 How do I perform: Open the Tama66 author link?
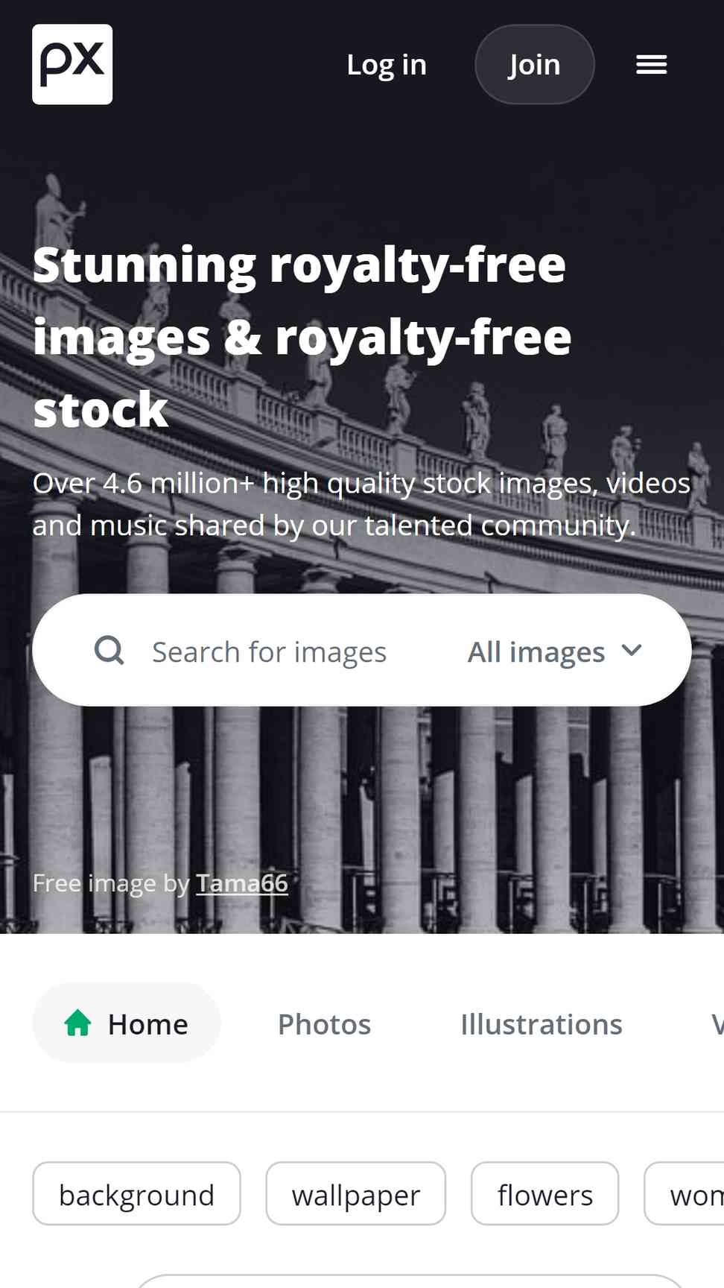(x=242, y=883)
